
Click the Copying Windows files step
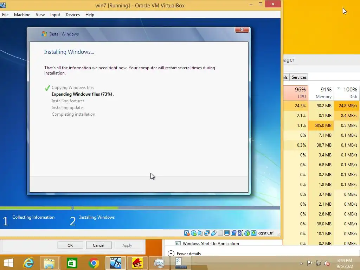point(73,88)
